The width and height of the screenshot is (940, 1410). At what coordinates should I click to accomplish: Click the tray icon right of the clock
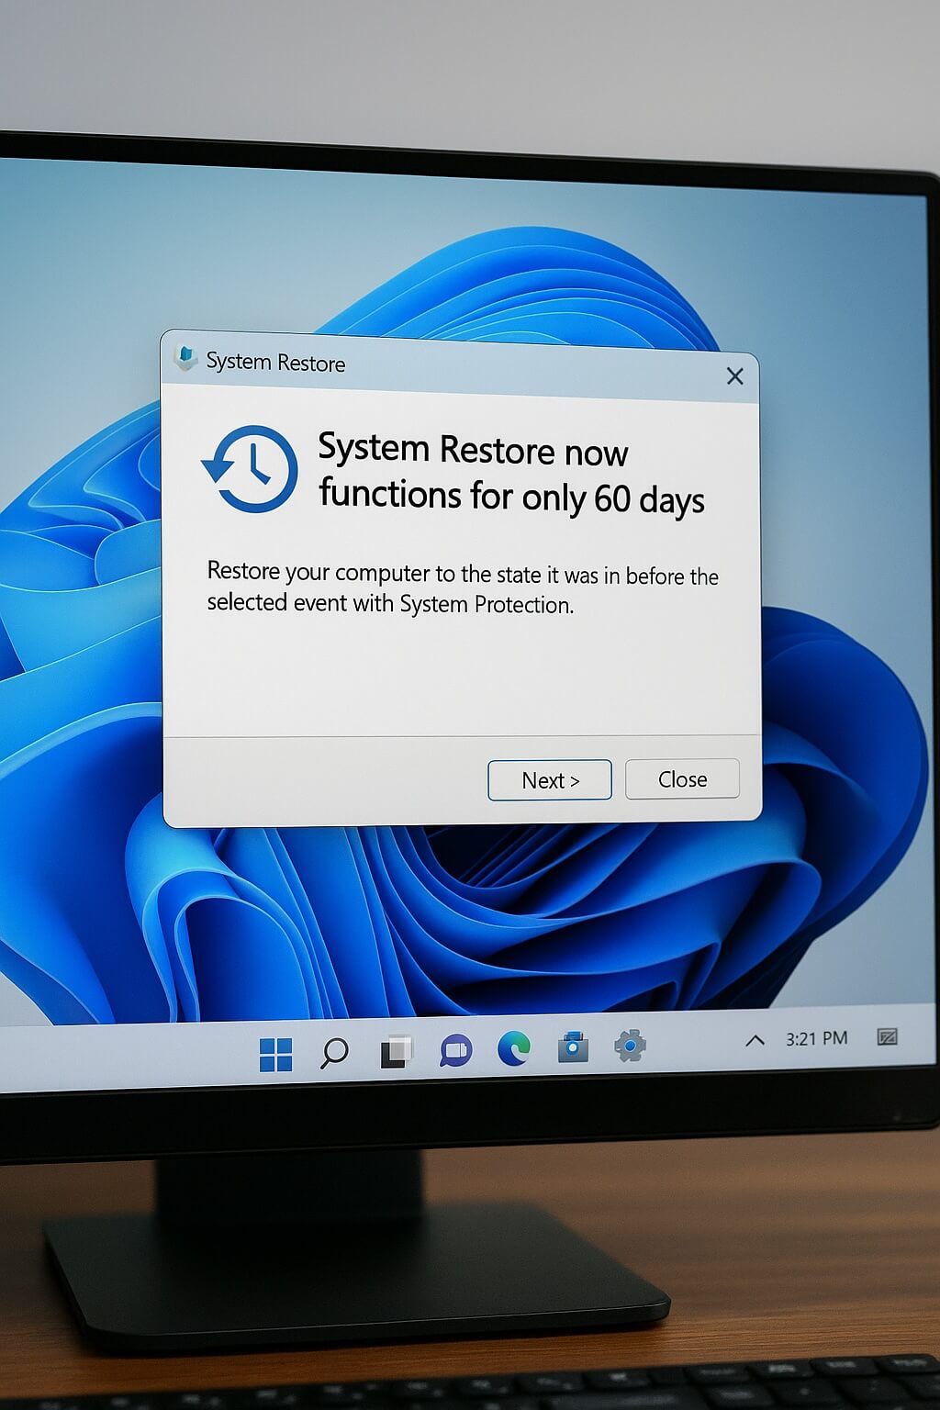[887, 1036]
